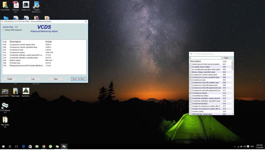Enable the Group UDS requests checkbox

(x=4, y=30)
